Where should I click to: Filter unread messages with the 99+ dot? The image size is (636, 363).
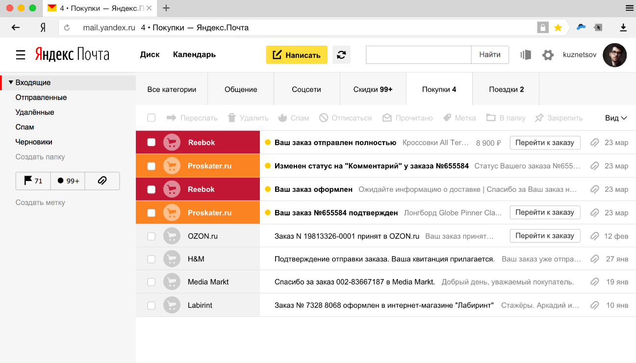click(x=68, y=181)
